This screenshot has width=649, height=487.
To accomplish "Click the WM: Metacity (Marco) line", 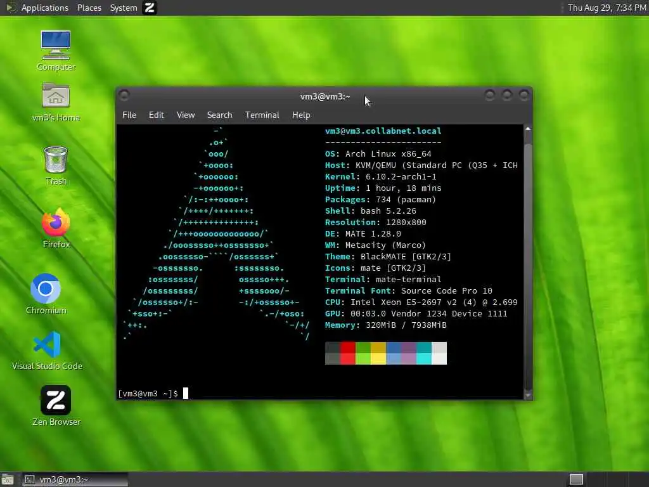I will coord(375,245).
